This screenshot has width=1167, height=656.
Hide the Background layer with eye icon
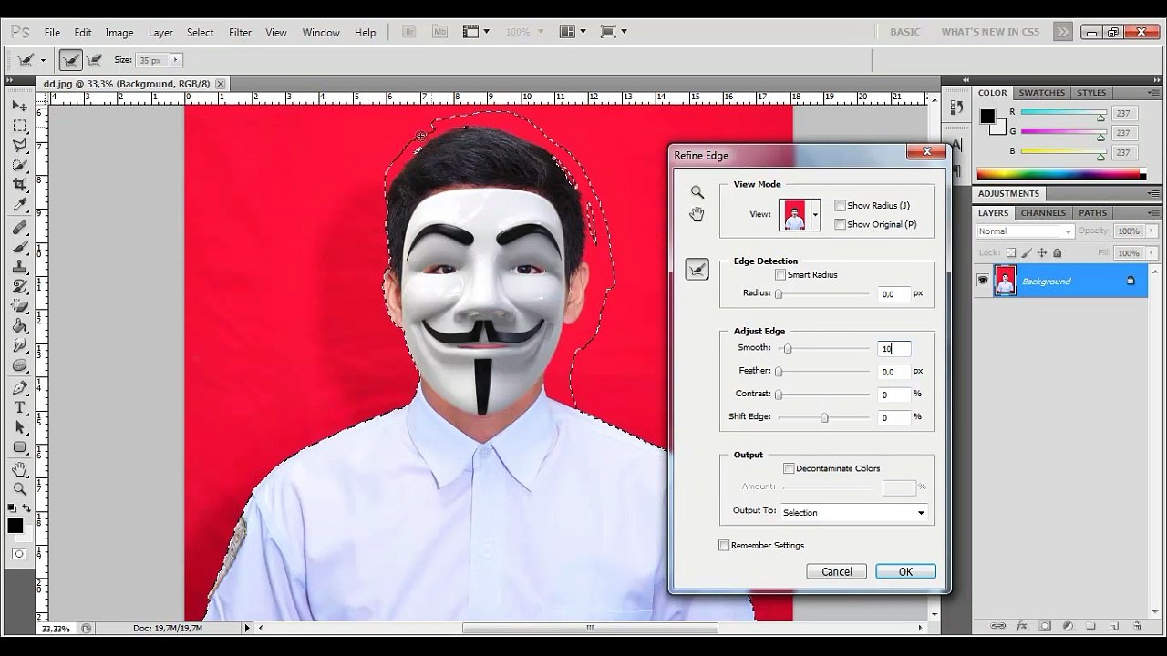pos(983,281)
